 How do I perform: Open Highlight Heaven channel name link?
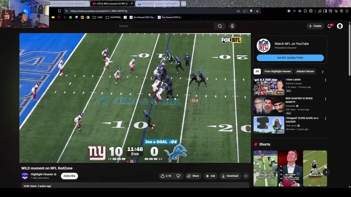click(42, 174)
